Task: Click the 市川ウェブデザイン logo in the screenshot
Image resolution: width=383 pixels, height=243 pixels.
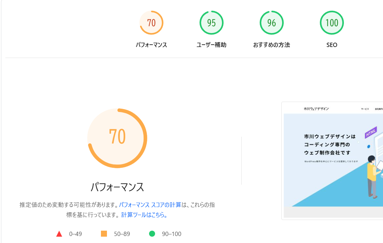Action: [x=316, y=109]
